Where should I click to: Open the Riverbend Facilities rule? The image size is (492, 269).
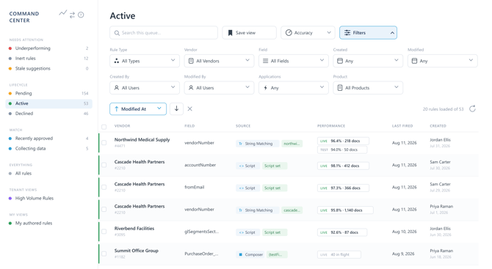tap(134, 228)
